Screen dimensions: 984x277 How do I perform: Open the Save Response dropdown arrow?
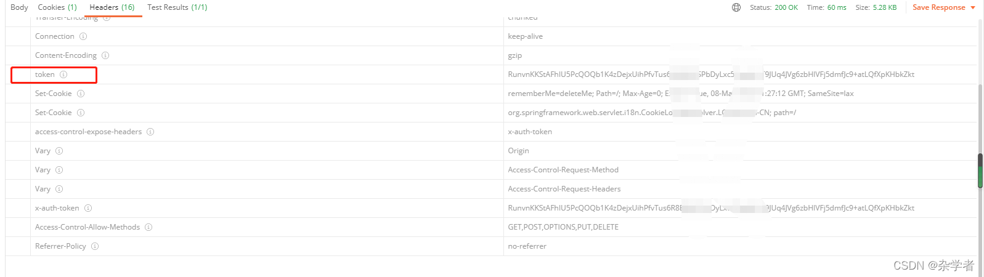pos(973,7)
